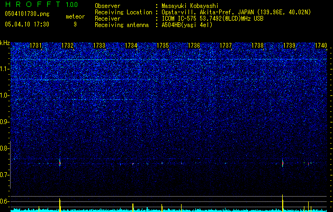The width and height of the screenshot is (333, 212).
Task: Click the yellow power spike after 1734
Action: [133, 208]
